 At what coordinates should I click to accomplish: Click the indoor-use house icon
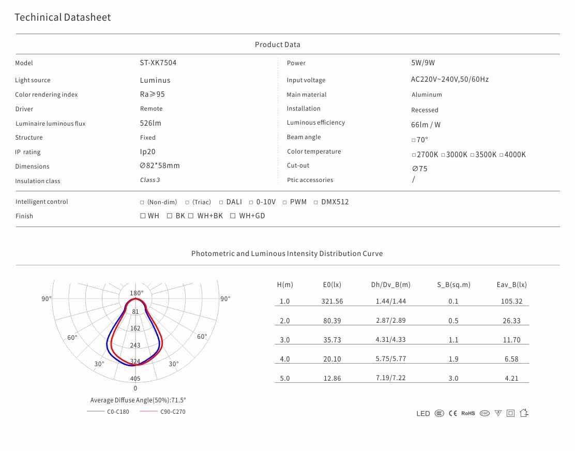524,413
